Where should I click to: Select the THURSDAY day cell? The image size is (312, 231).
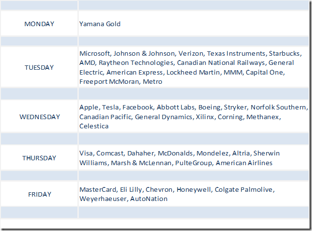[x=39, y=158]
